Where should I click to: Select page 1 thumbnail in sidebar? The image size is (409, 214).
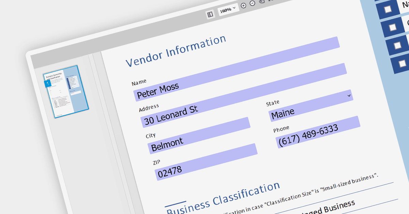click(66, 91)
